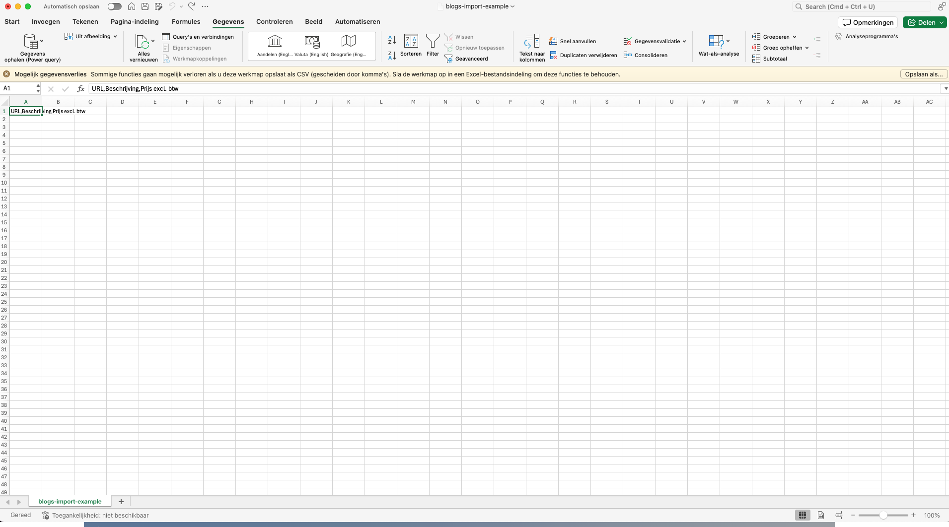Insert function with fx button
The image size is (949, 527).
(x=80, y=89)
